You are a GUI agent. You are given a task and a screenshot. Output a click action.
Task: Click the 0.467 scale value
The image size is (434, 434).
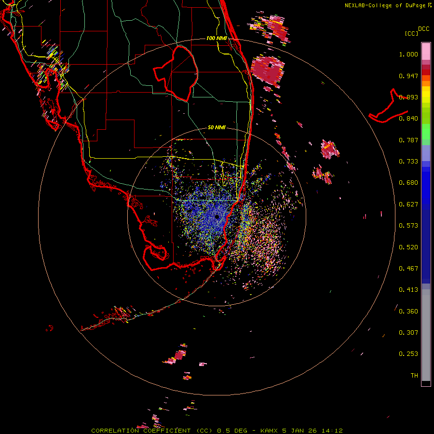point(408,269)
